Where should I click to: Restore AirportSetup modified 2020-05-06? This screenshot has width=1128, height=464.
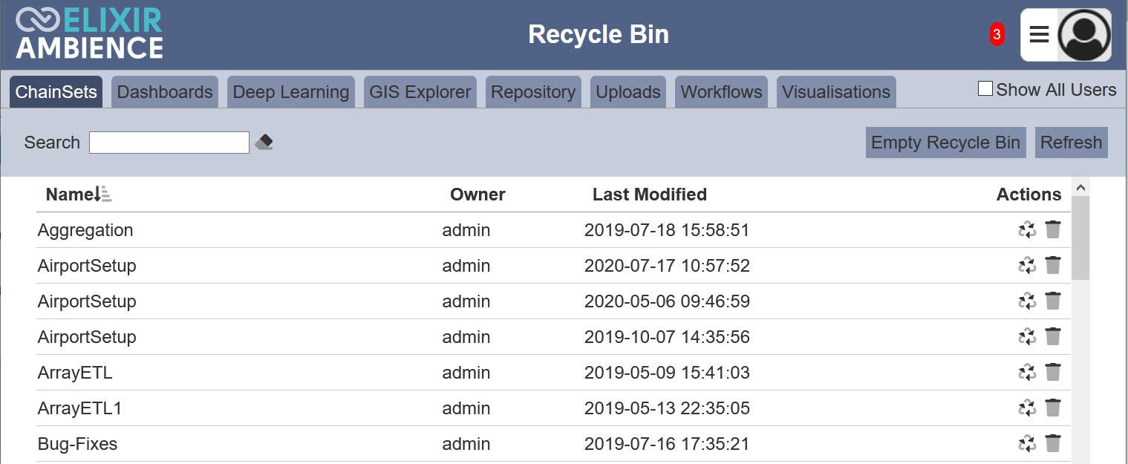(x=1027, y=301)
